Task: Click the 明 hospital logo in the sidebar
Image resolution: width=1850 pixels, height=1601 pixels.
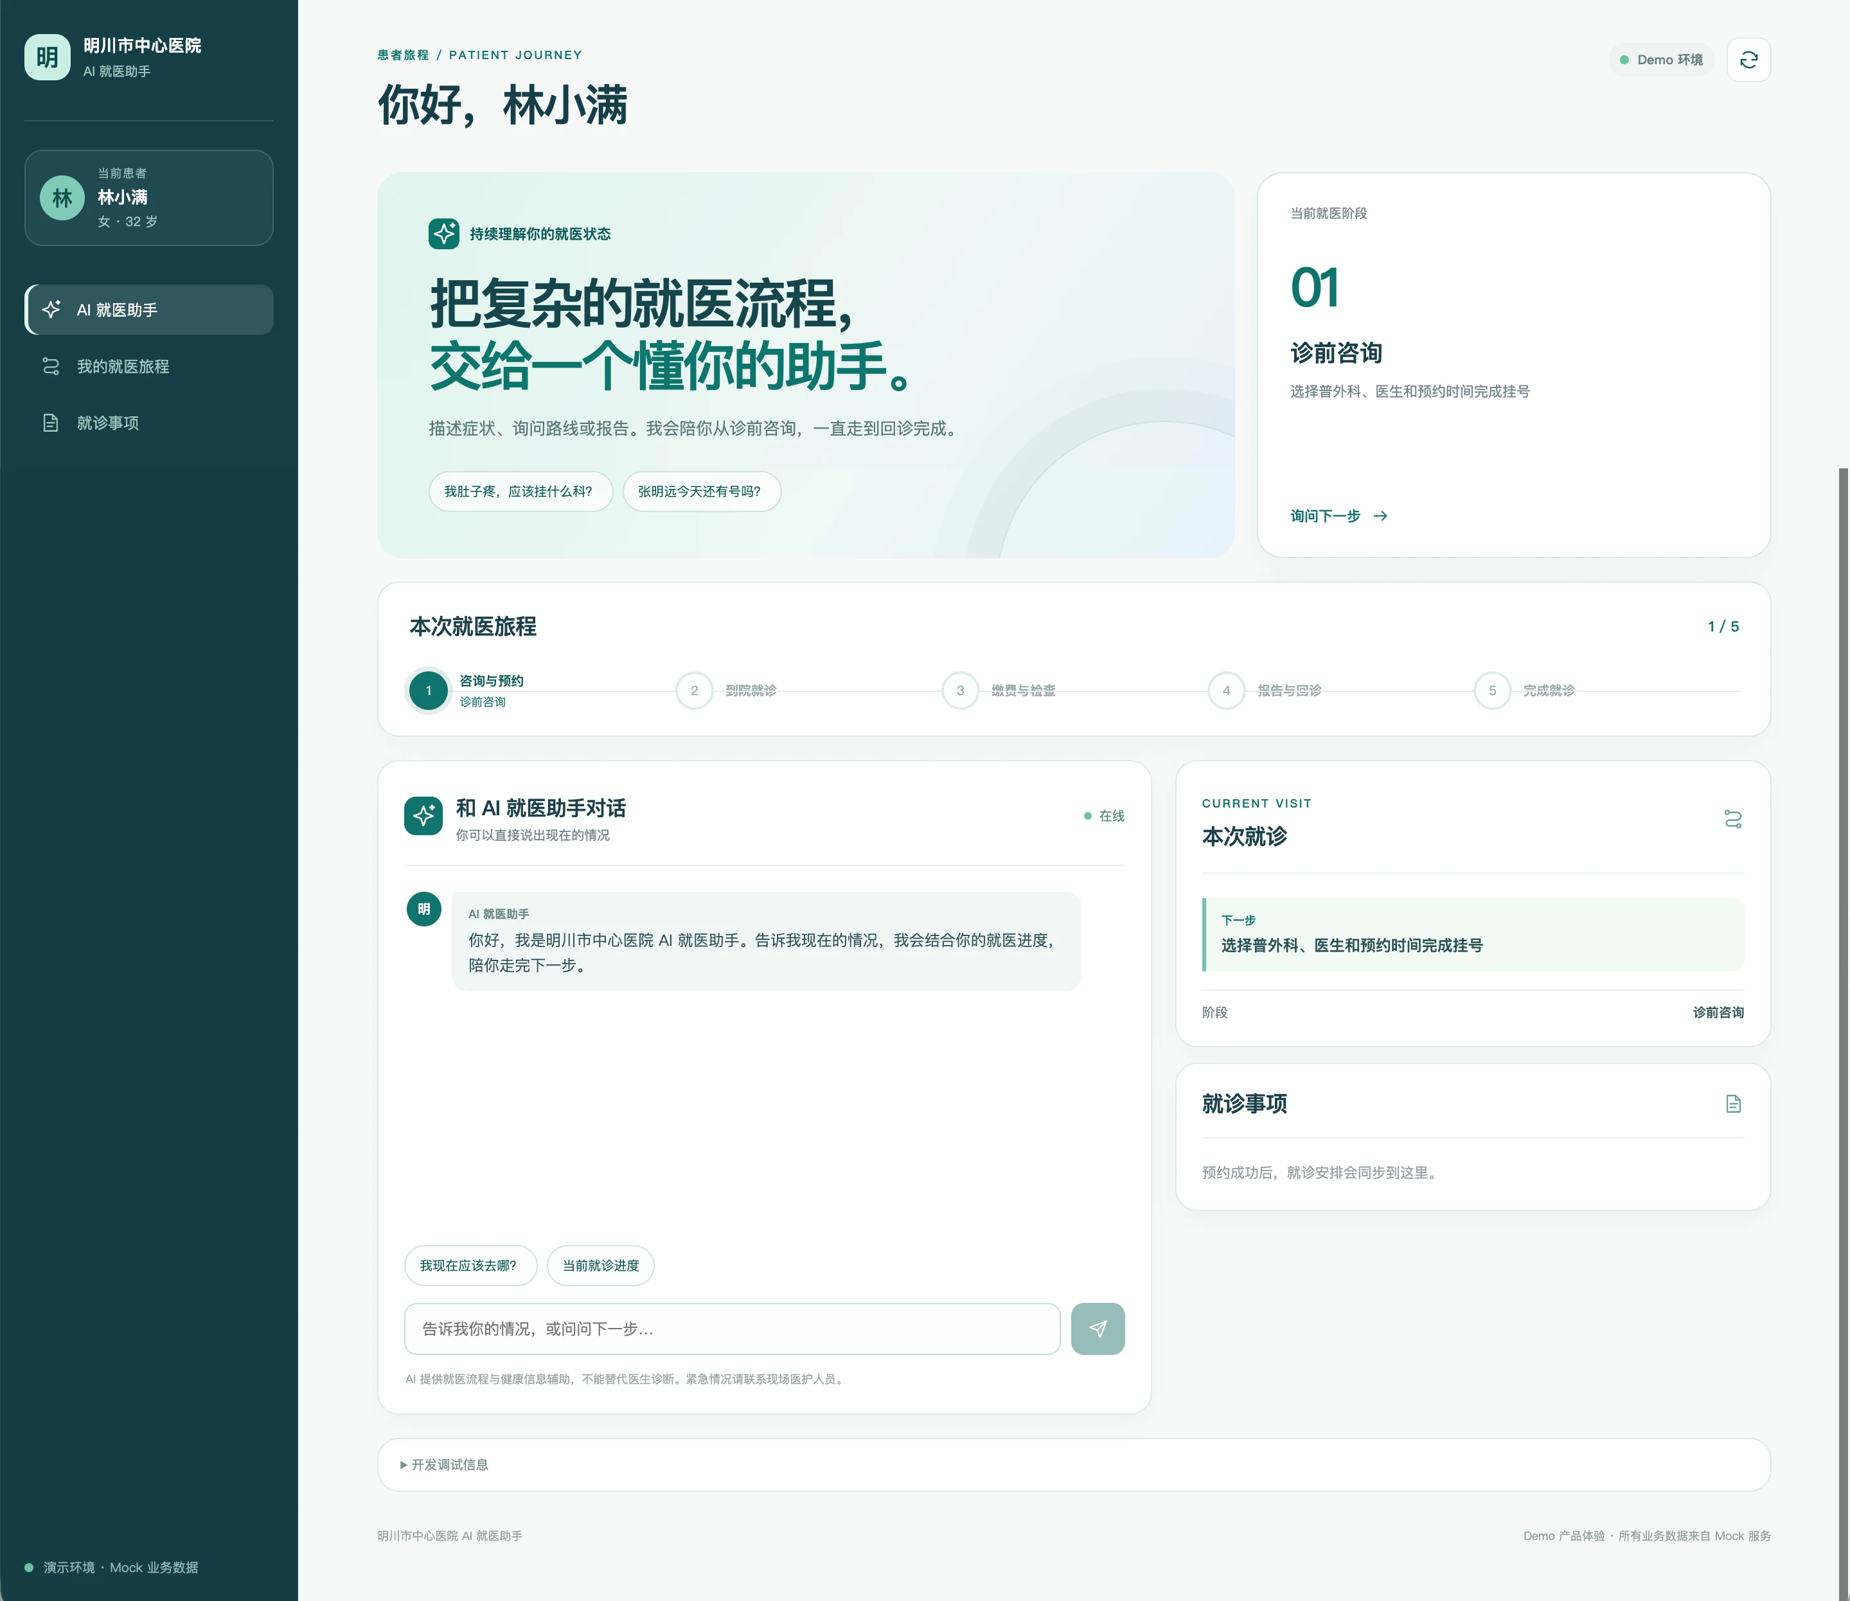Action: [48, 57]
